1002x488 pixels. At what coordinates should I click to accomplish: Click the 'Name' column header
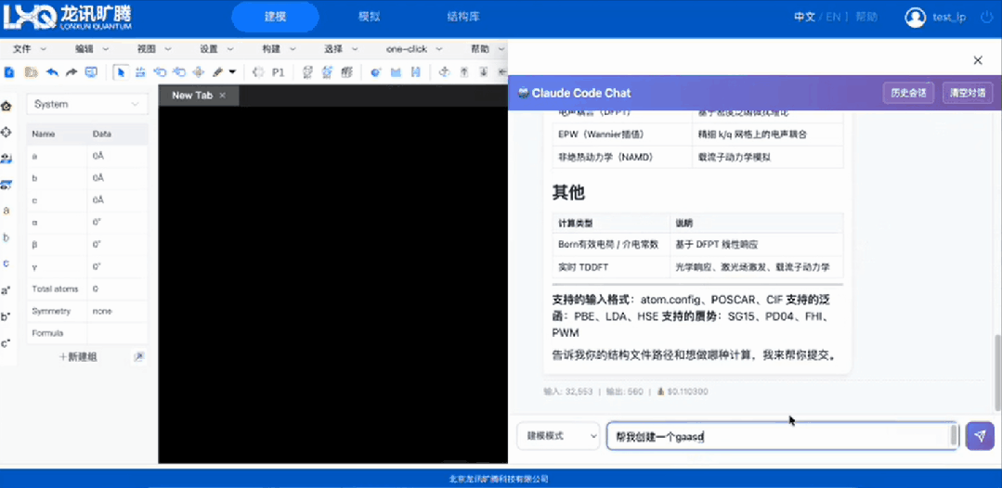coord(44,135)
